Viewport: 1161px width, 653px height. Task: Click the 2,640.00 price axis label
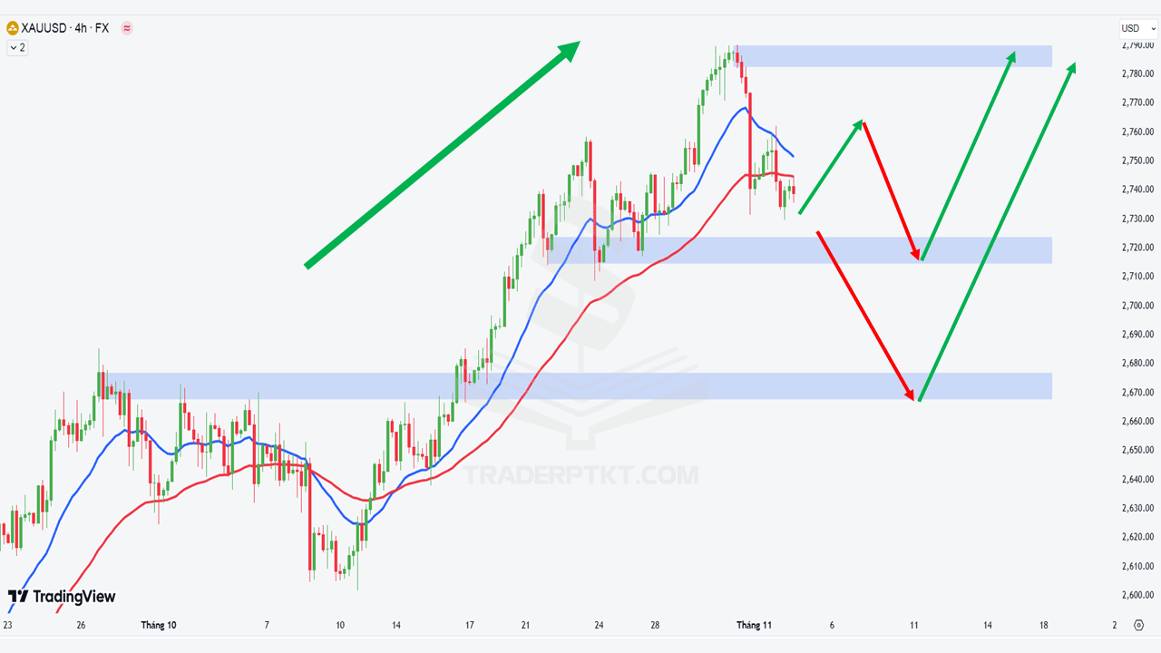pos(1137,479)
